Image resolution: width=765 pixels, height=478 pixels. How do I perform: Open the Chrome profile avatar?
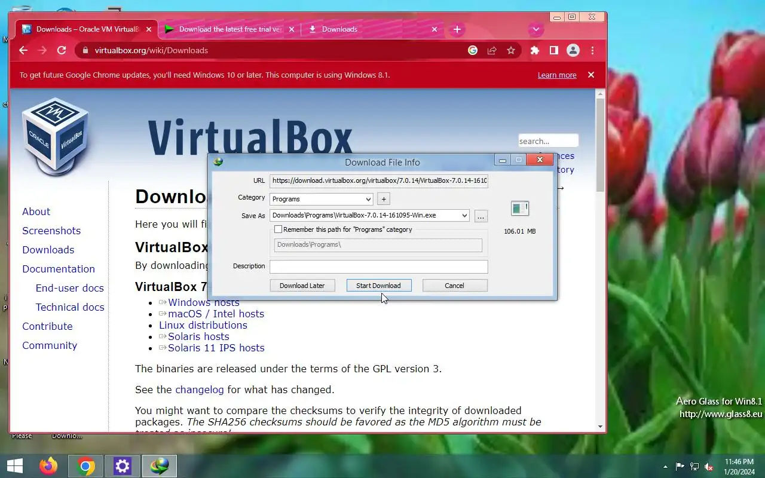tap(573, 51)
